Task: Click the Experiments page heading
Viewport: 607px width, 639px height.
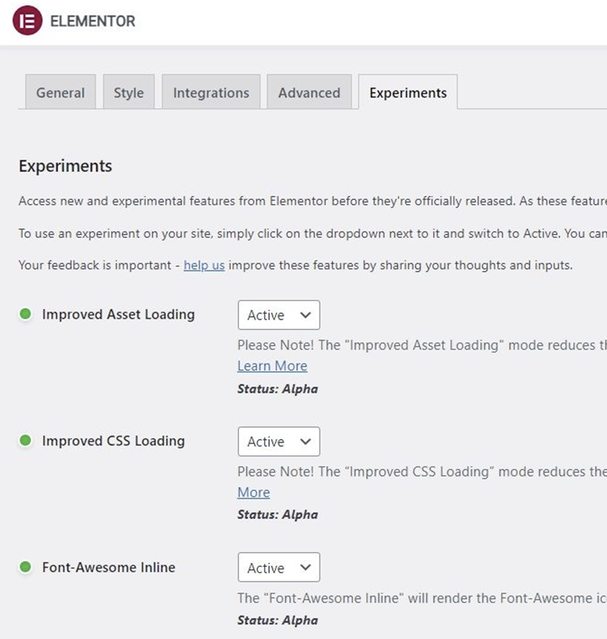Action: point(65,166)
